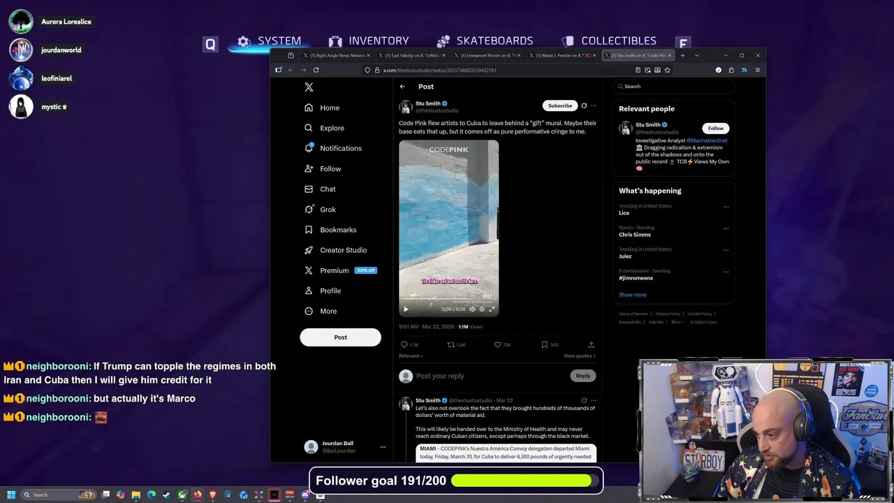Switch to Right Angle News Network tab

(x=335, y=55)
